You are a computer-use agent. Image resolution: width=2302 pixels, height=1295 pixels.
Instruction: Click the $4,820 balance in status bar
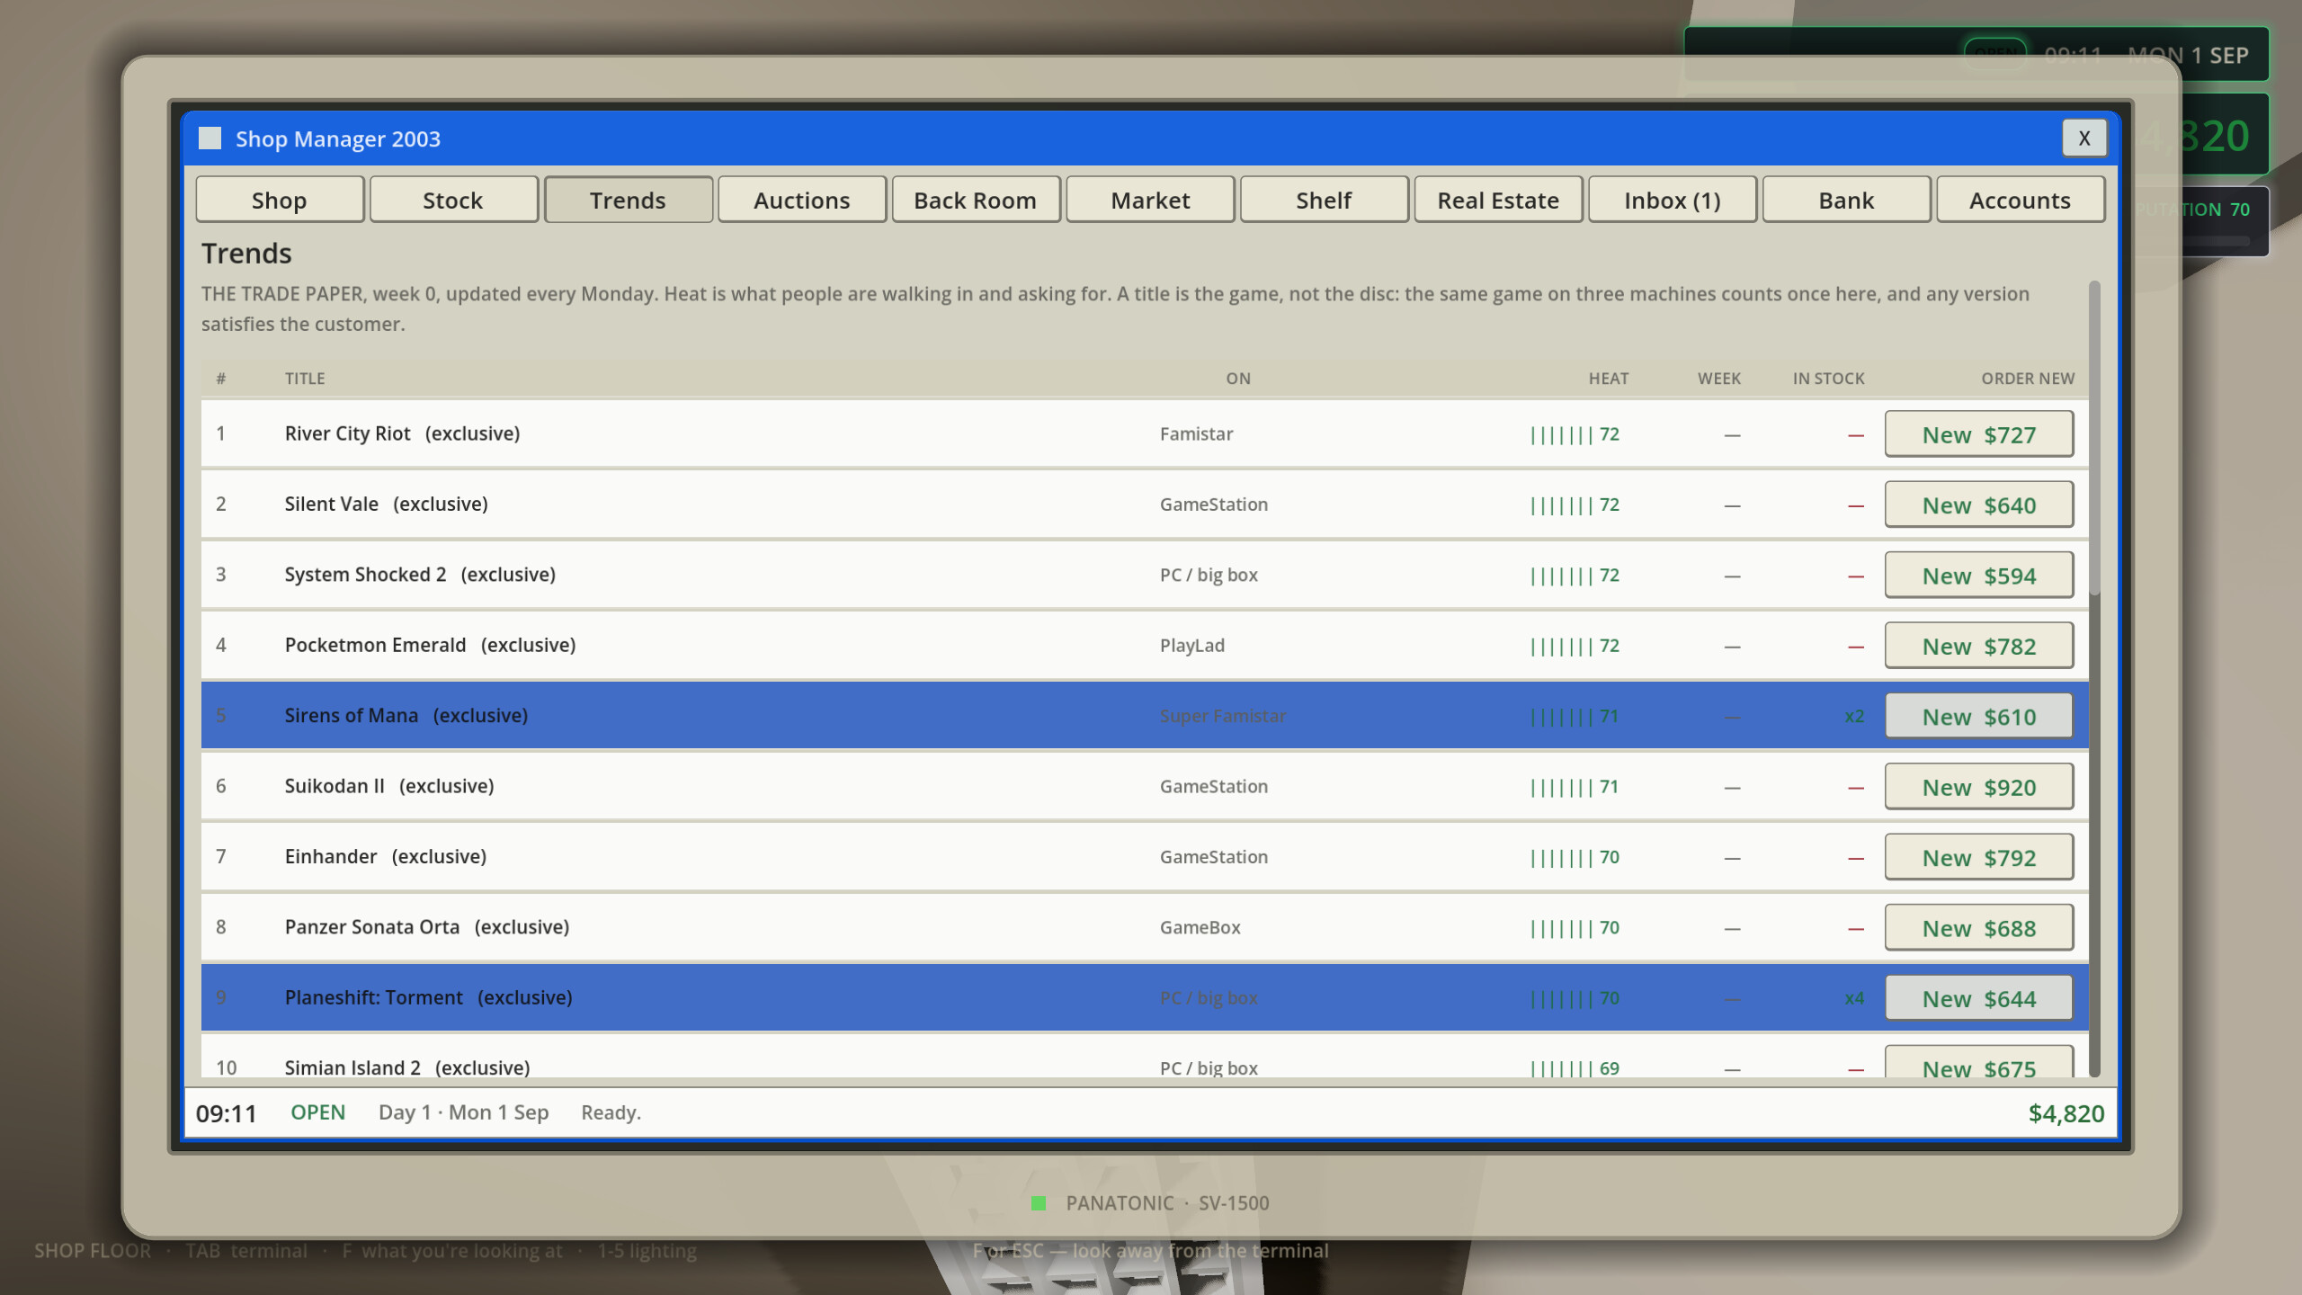[2066, 1113]
